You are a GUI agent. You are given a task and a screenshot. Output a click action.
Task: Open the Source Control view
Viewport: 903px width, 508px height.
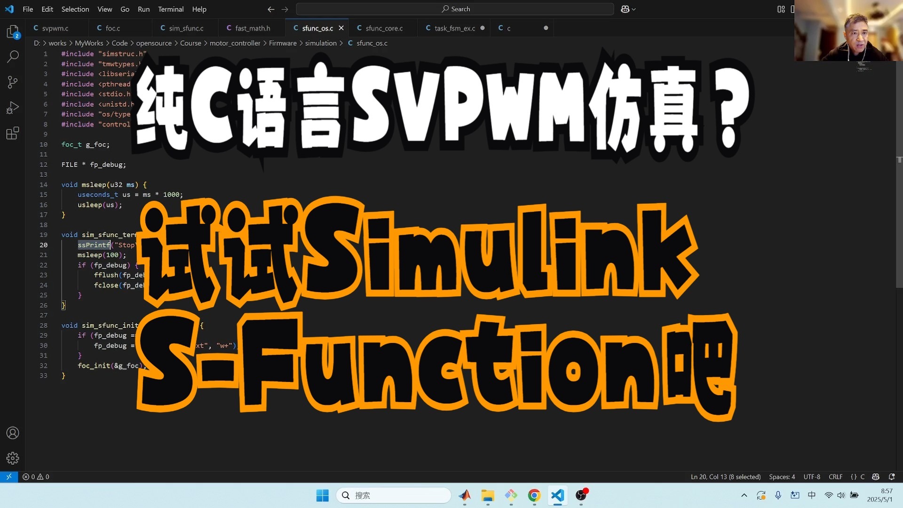pyautogui.click(x=13, y=82)
